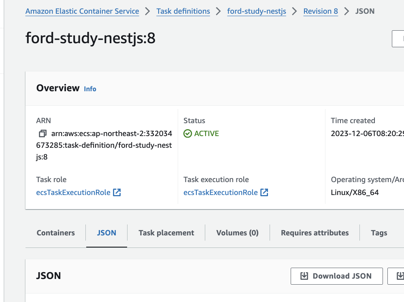Click the JSON breadcrumb current page text
404x302 pixels.
pyautogui.click(x=365, y=11)
